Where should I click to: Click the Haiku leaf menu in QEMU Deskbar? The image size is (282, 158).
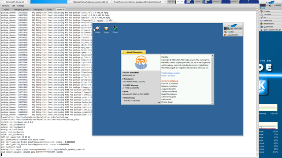(233, 25)
